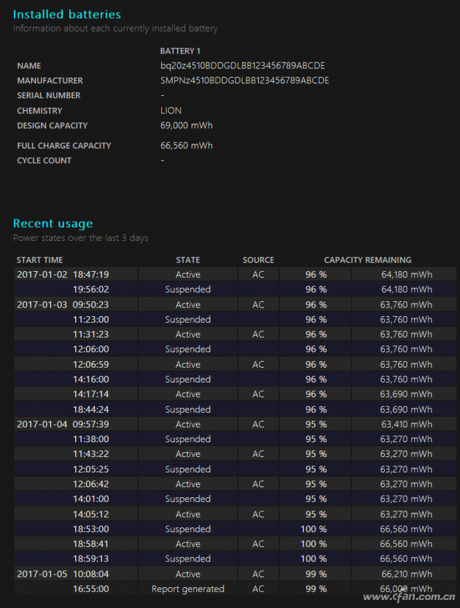Click the 'Recent usage' heading
Screen dimensions: 460x608
tap(53, 223)
